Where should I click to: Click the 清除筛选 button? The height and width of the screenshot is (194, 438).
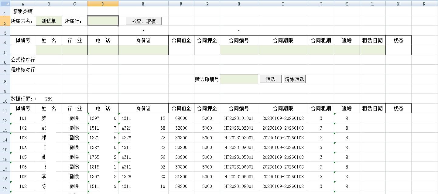coord(294,79)
